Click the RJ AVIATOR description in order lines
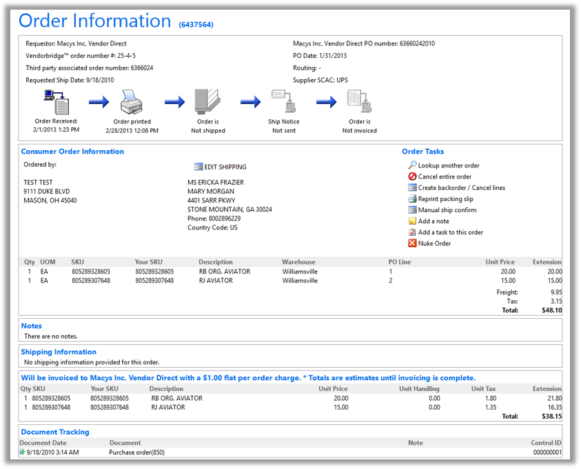The image size is (581, 469). point(216,280)
